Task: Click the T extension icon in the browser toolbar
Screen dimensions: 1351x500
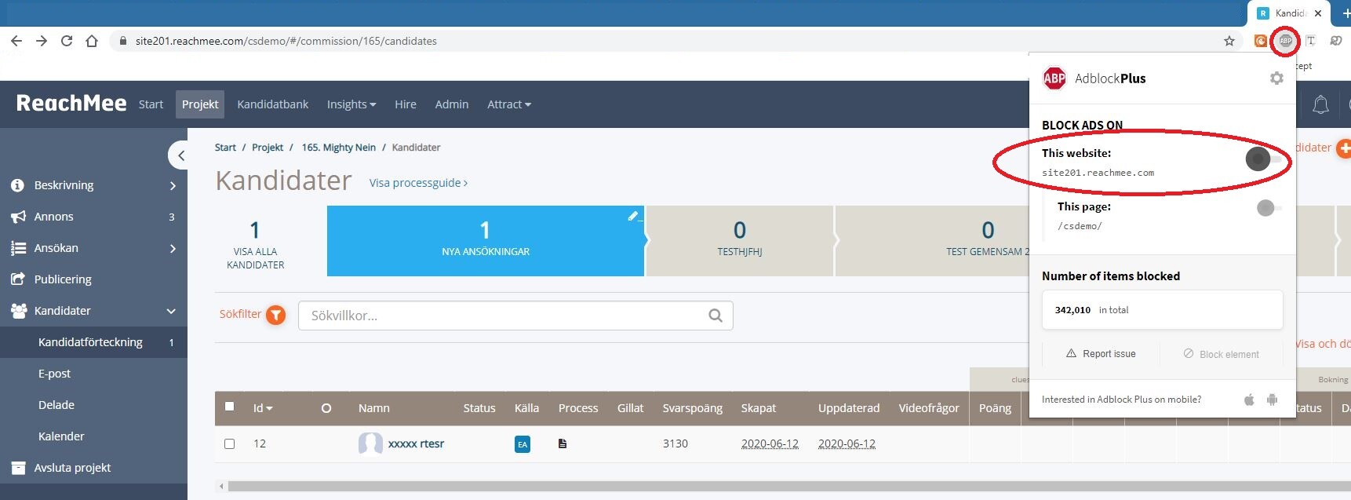Action: click(x=1310, y=41)
